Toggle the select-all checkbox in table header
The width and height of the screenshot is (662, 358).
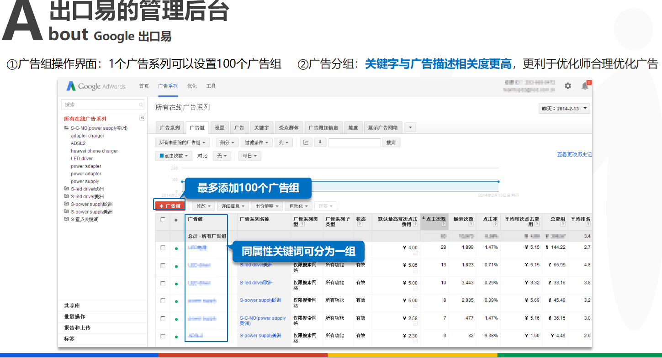point(163,220)
